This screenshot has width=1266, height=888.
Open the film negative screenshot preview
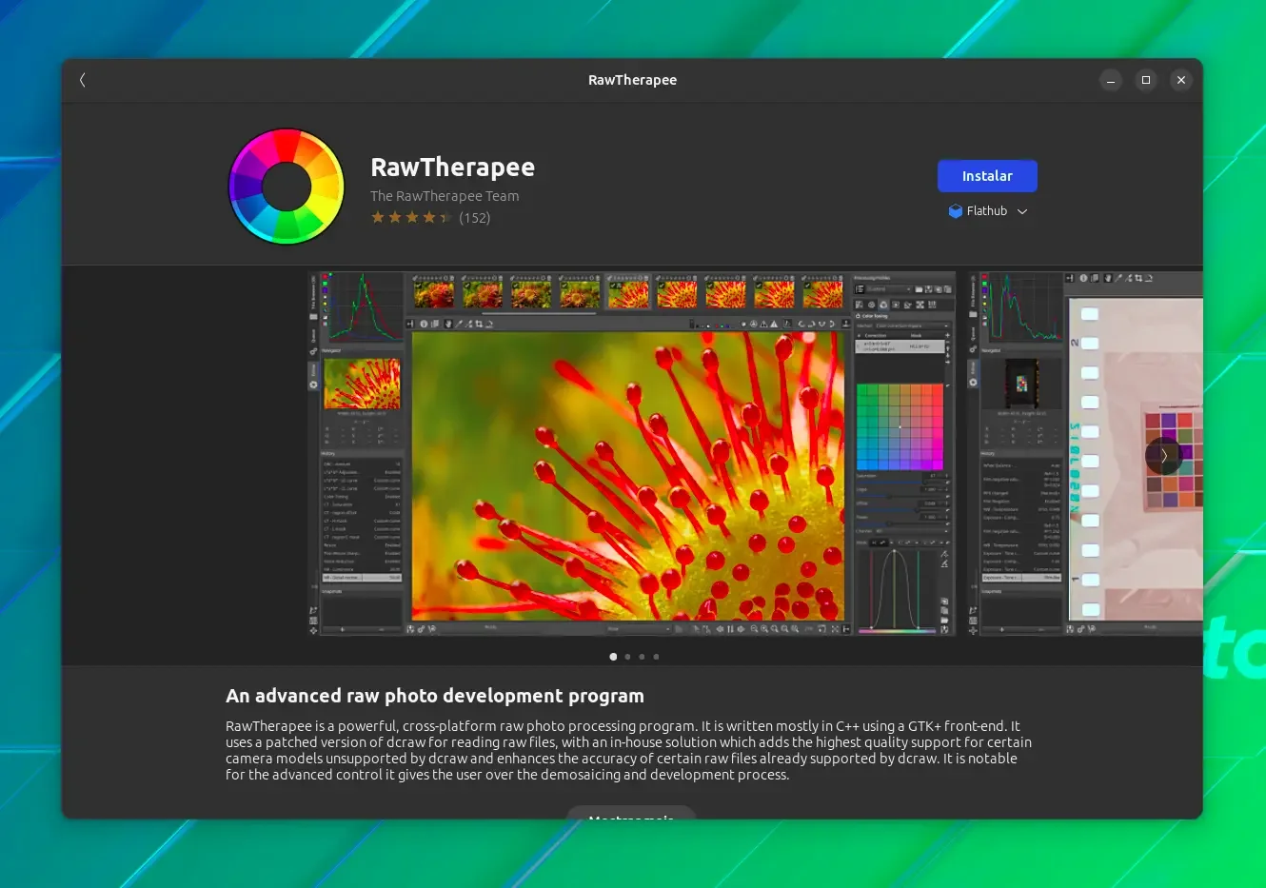[1085, 454]
